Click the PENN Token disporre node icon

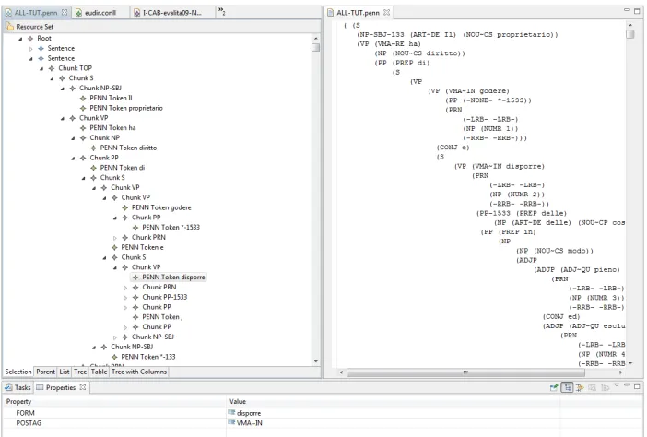pos(135,278)
